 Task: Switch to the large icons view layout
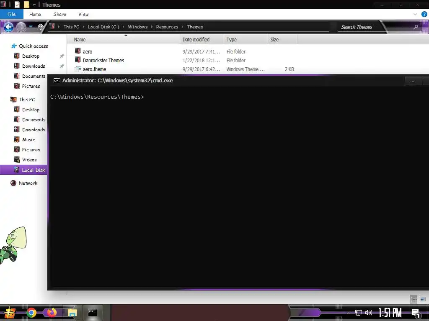(423, 299)
